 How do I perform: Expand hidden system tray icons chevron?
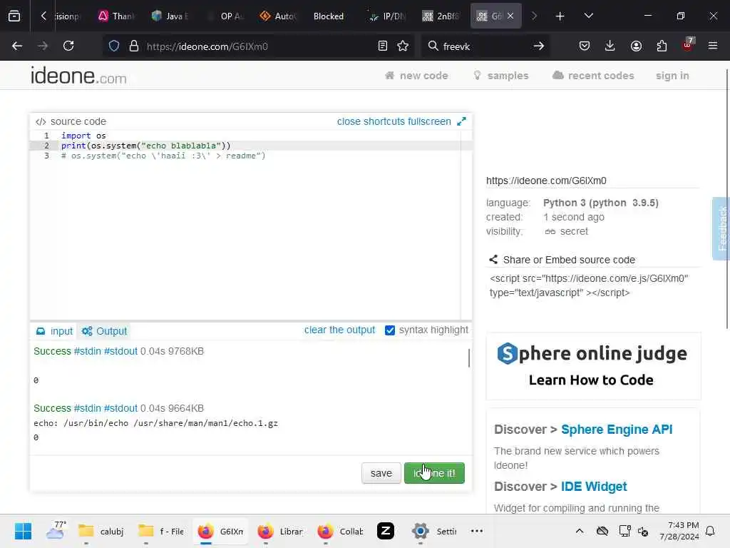(580, 531)
